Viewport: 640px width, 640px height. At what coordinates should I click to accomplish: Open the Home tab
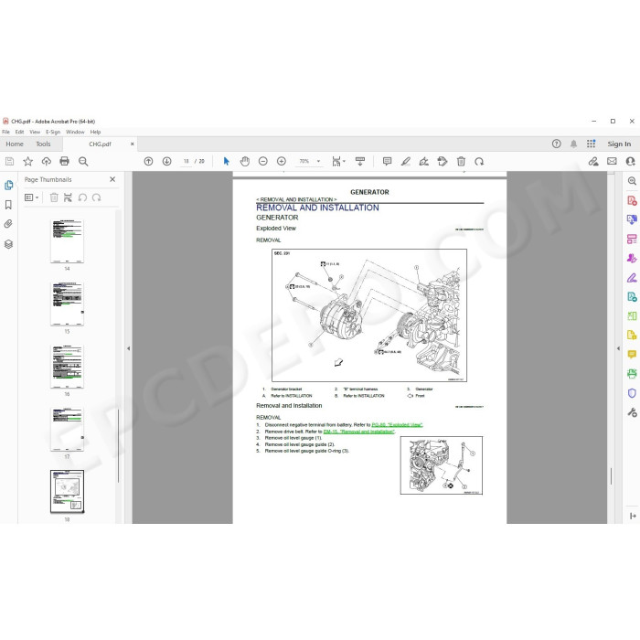(x=15, y=144)
